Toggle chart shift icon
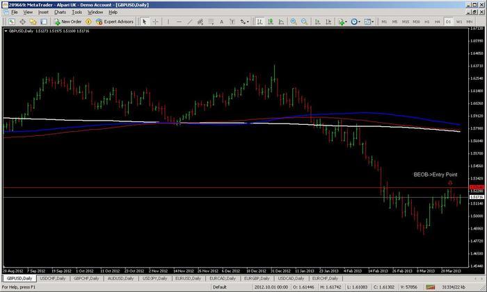This screenshot has height=292, width=487. click(328, 22)
